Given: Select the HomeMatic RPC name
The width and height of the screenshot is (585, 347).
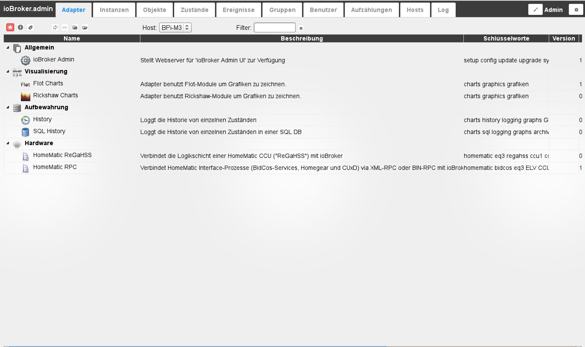Looking at the screenshot, I should tap(55, 167).
